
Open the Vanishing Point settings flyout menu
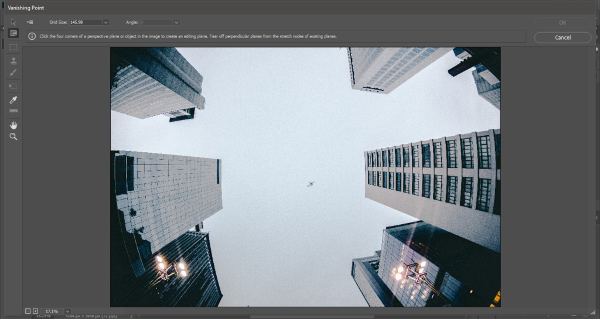[x=30, y=22]
